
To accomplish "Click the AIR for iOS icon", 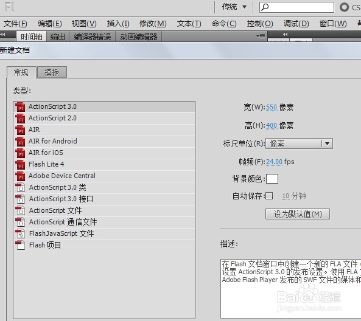I will tap(20, 153).
